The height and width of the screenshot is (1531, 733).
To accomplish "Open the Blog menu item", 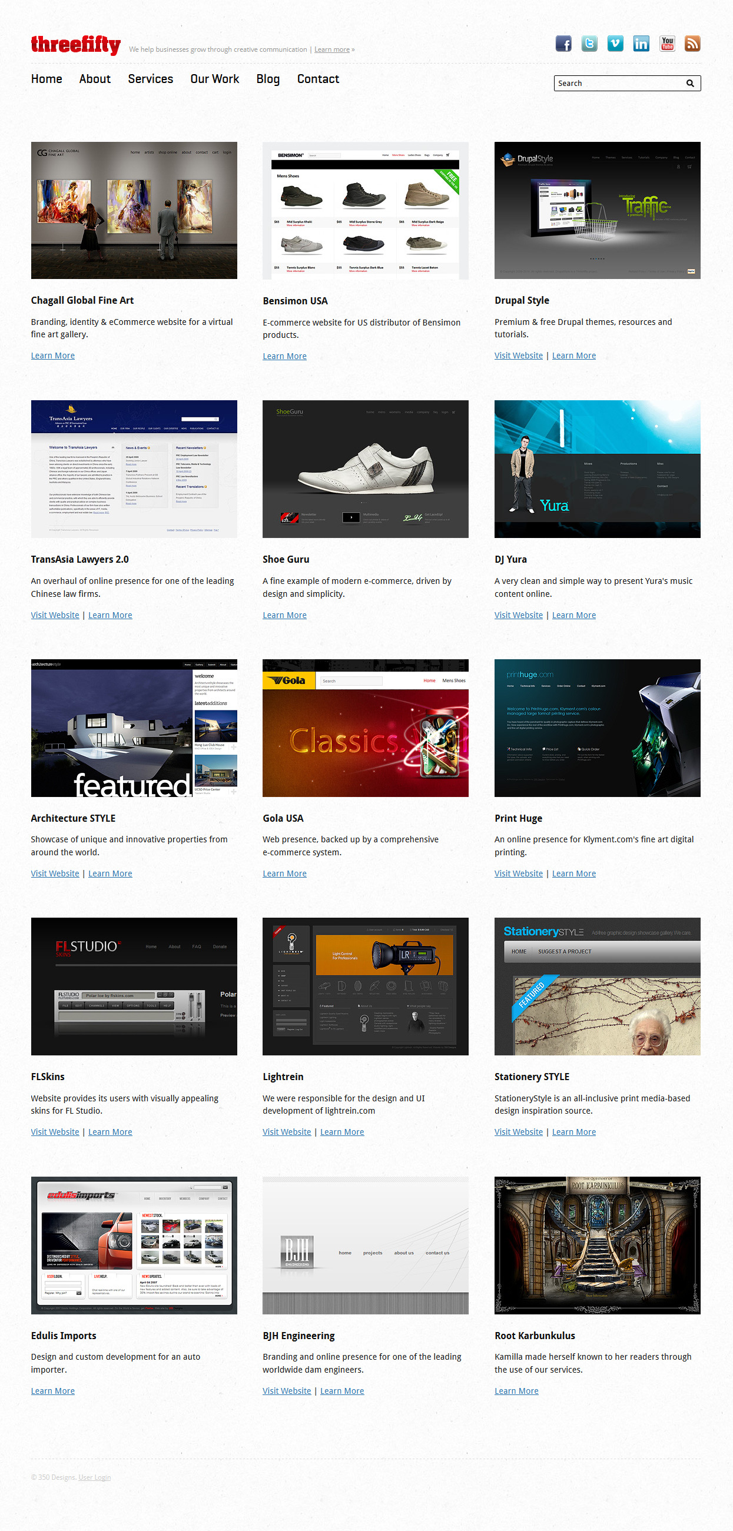I will click(268, 79).
